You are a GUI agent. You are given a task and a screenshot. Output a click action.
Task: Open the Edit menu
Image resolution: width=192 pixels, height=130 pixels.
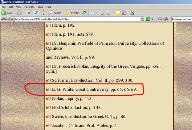coord(11,7)
